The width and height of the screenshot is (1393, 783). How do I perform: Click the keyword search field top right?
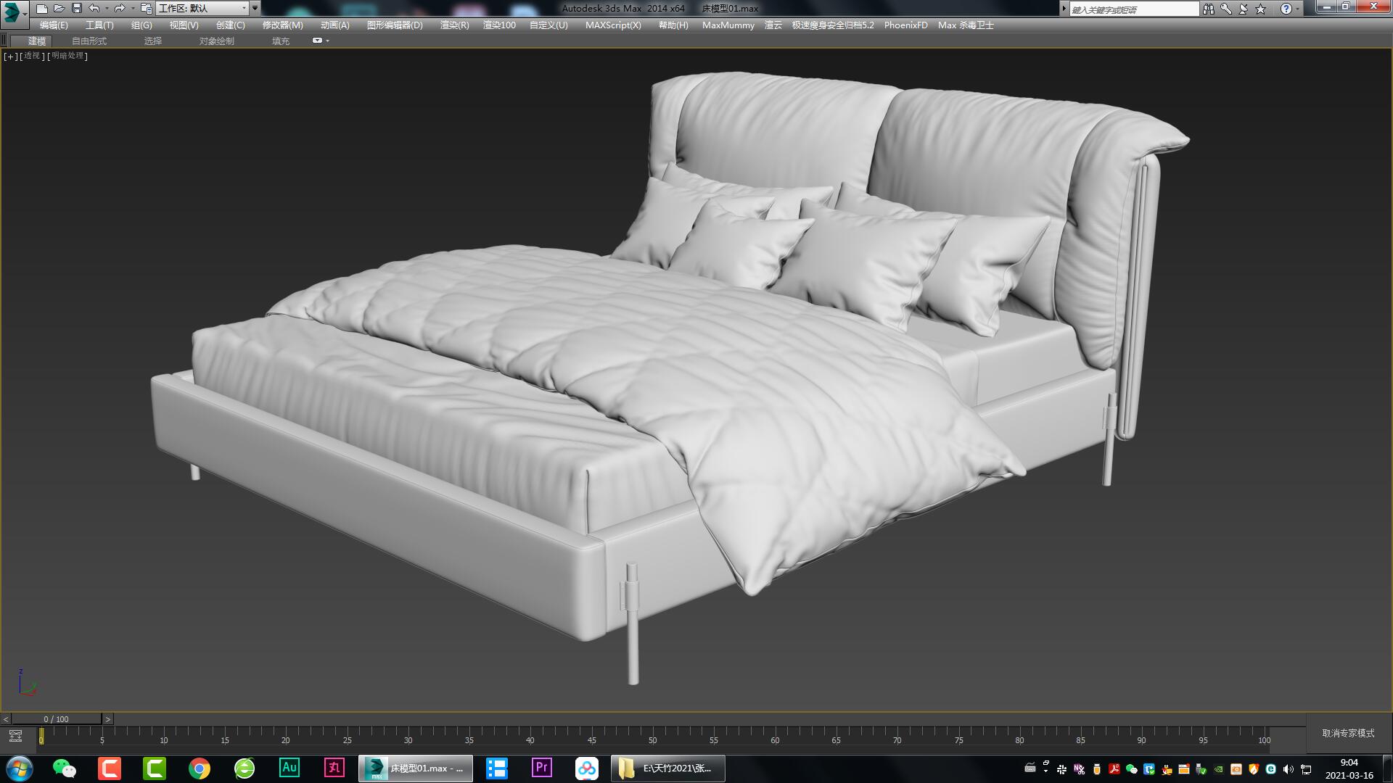[x=1132, y=8]
